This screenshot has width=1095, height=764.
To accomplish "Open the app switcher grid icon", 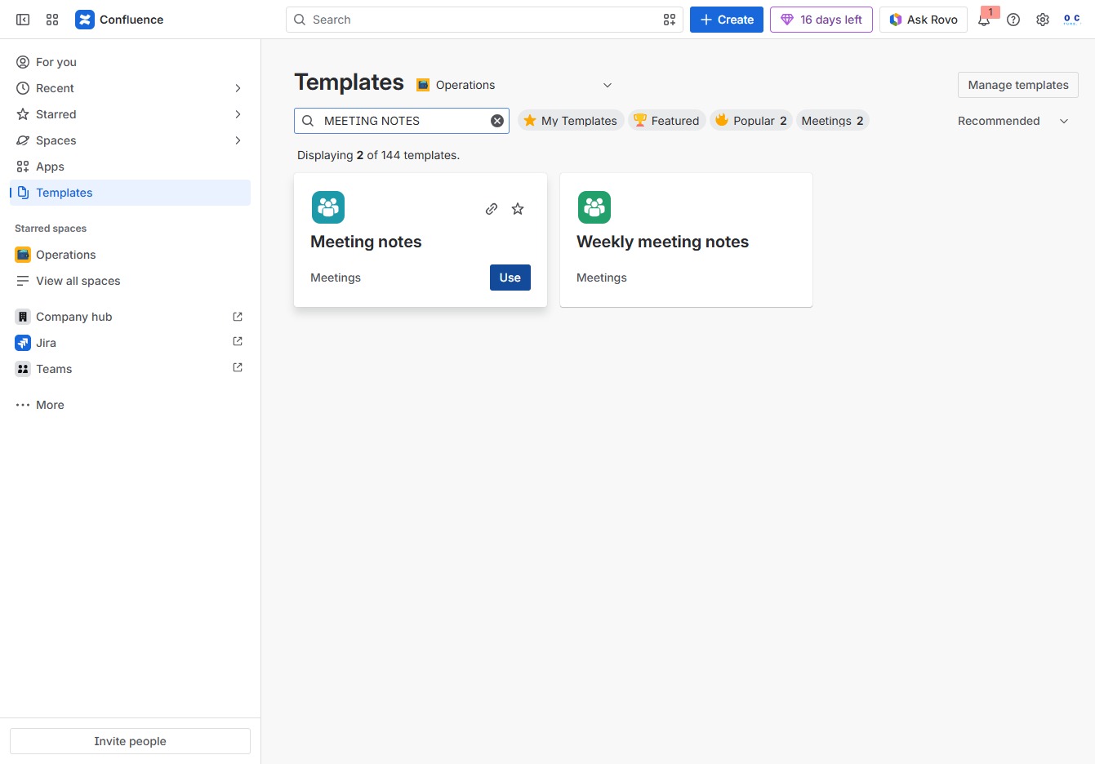I will [52, 20].
